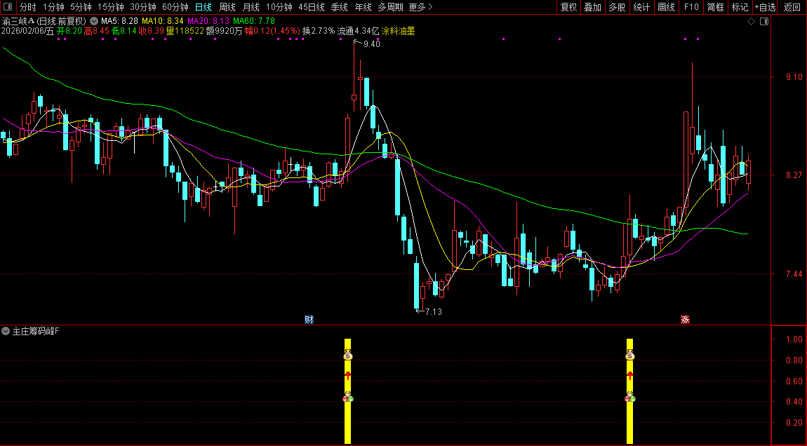Click the 叠加 overlay button
The height and width of the screenshot is (446, 807).
click(x=592, y=7)
